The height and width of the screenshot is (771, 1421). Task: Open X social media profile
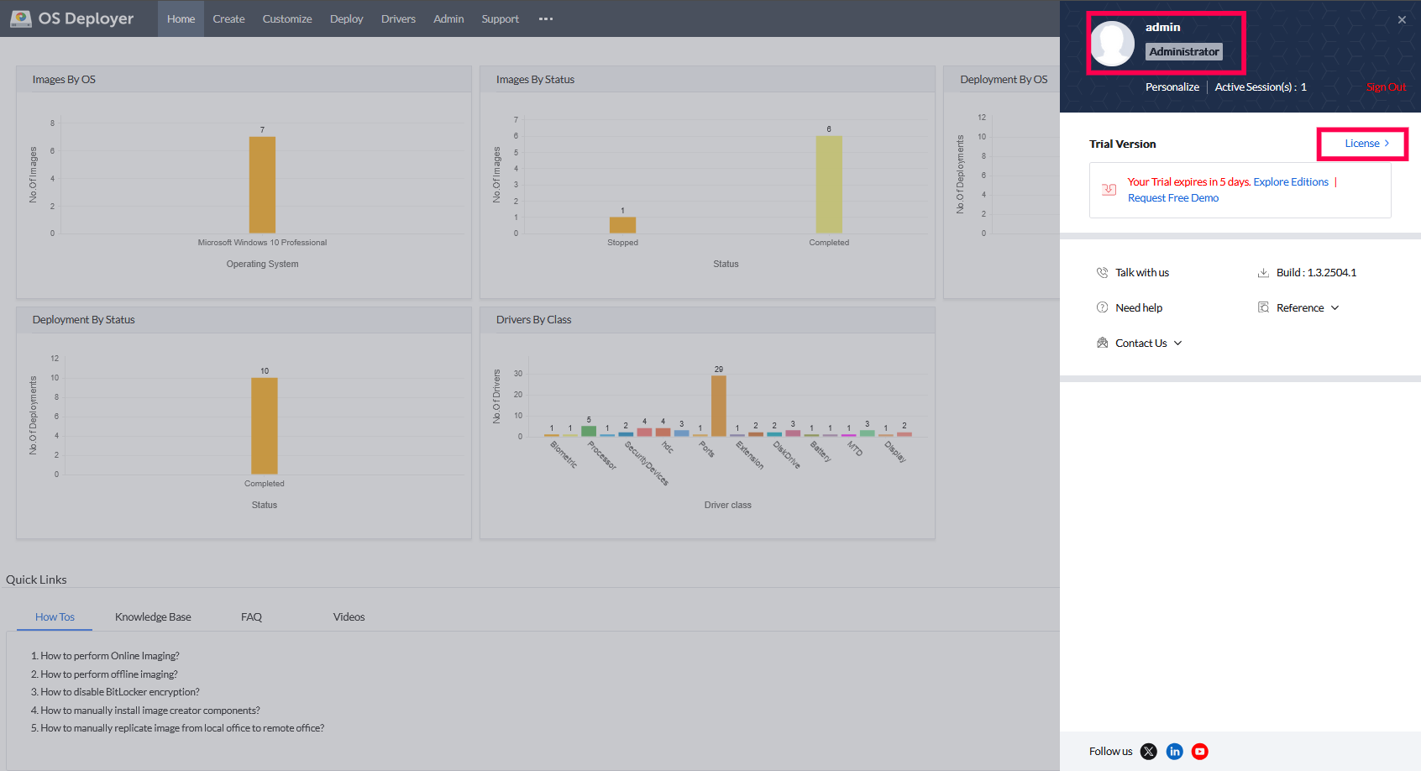point(1148,751)
